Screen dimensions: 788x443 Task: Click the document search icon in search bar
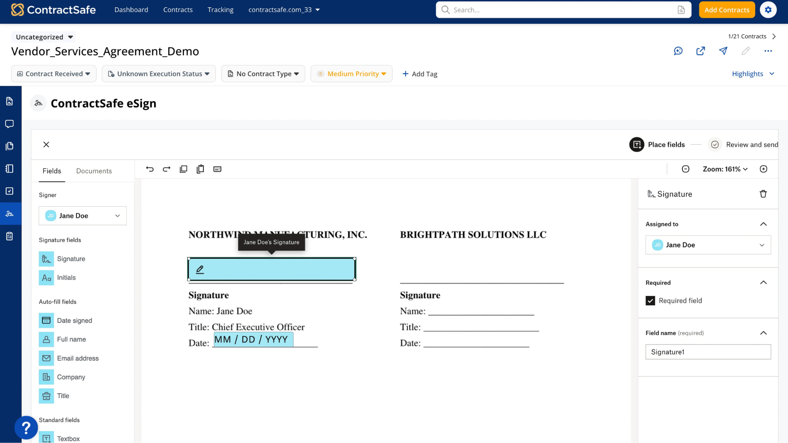[681, 10]
